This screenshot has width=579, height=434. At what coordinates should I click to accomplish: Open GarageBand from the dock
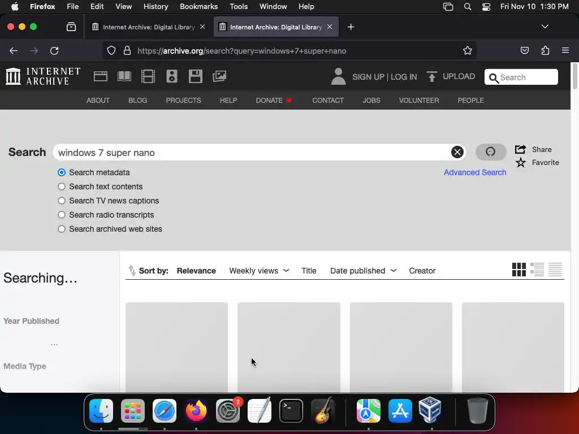323,410
